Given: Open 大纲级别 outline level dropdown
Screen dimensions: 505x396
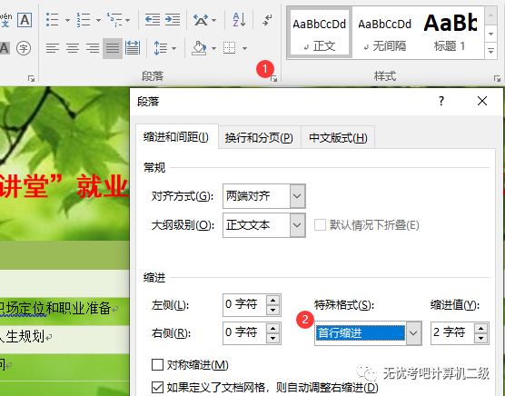Looking at the screenshot, I should 297,225.
